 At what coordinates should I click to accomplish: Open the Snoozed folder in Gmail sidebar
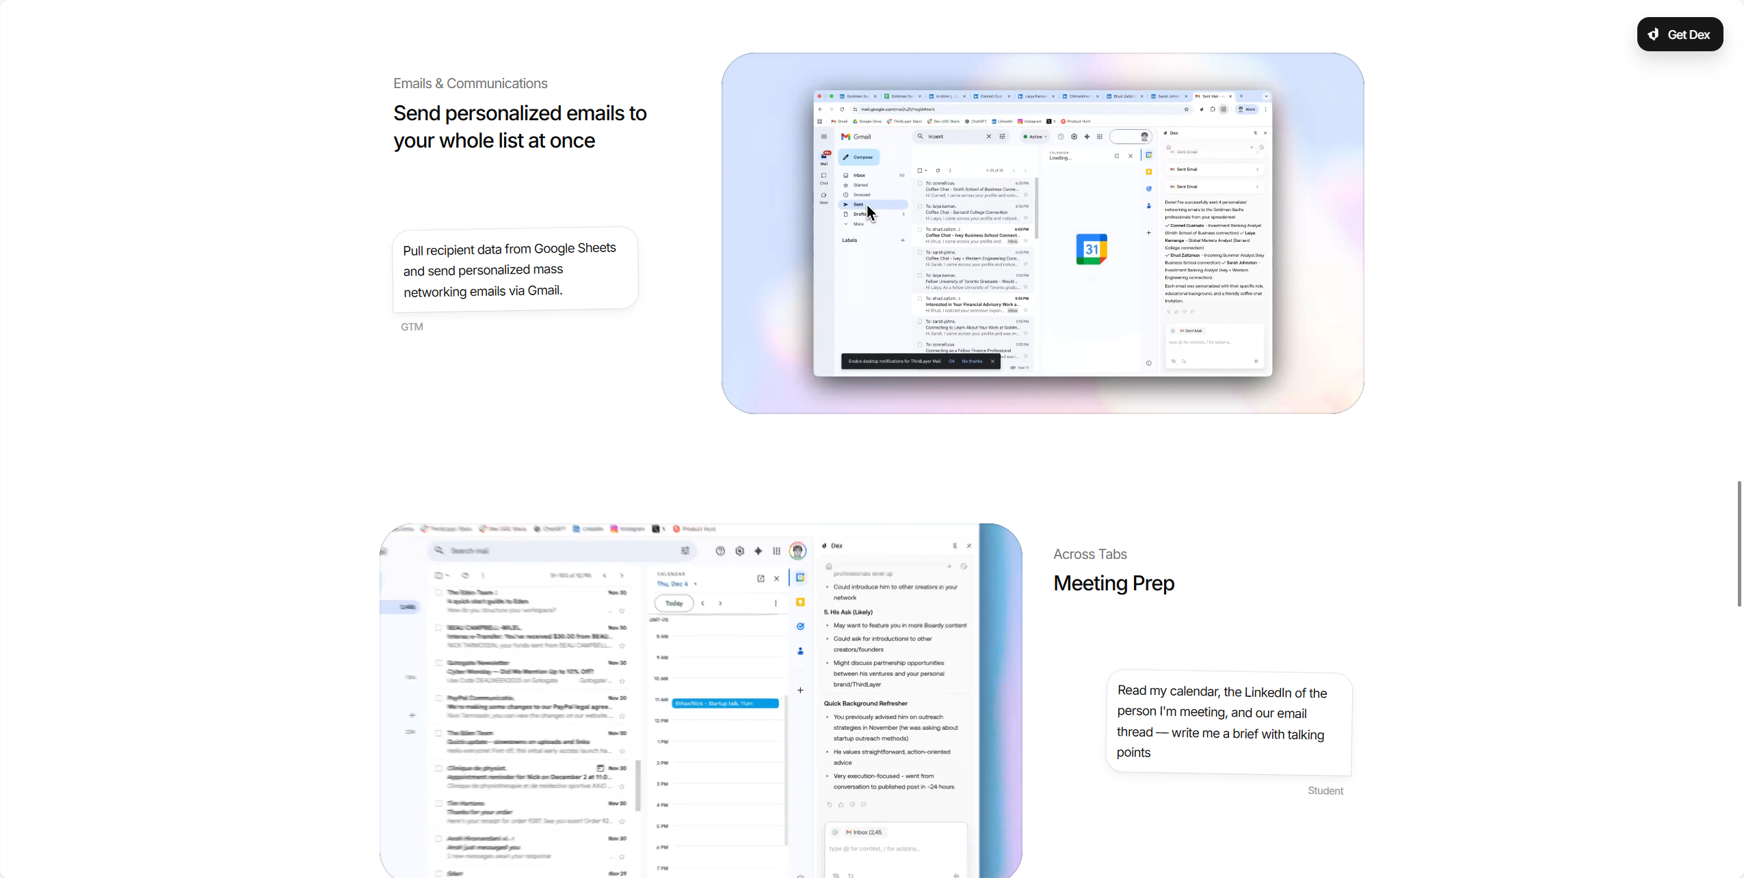[x=873, y=195]
